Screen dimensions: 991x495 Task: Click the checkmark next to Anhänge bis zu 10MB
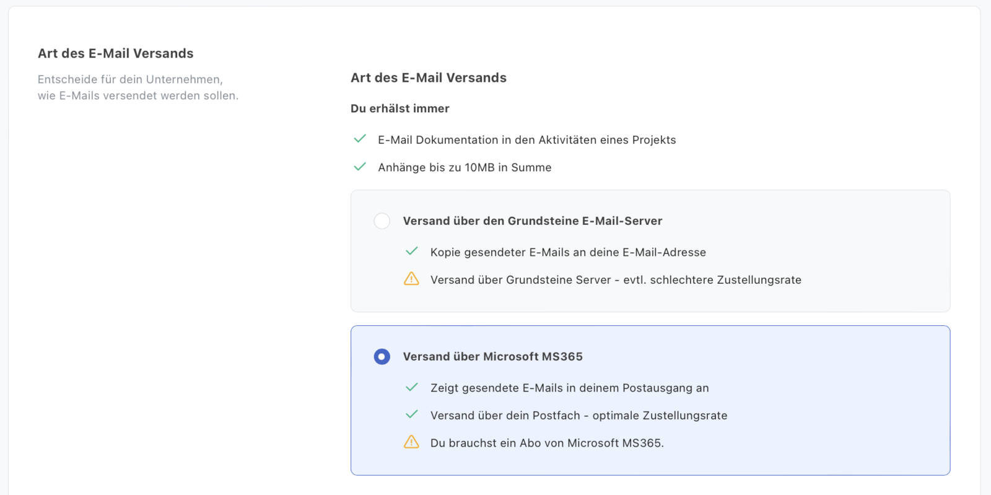(359, 167)
